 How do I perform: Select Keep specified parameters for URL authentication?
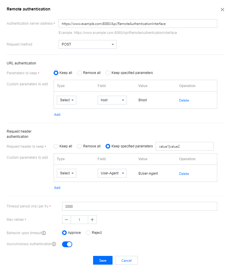108,73
